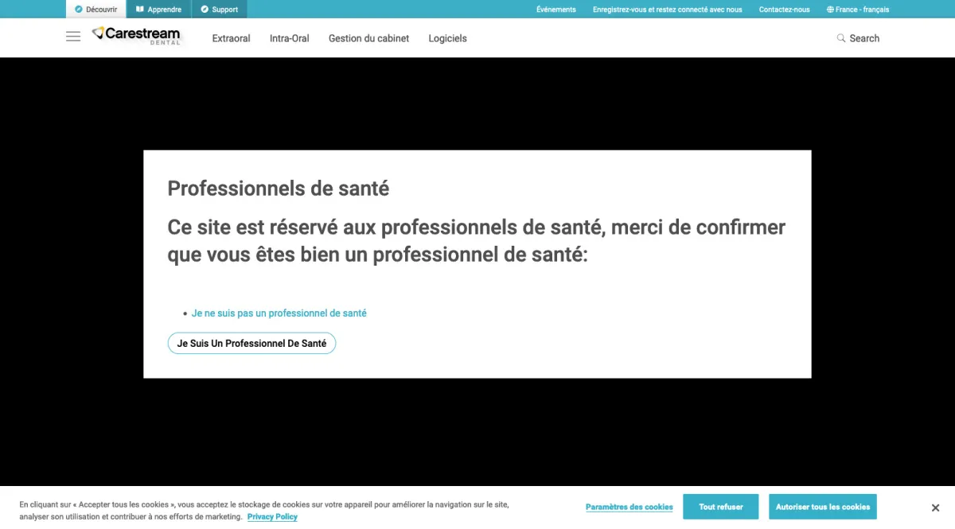The width and height of the screenshot is (955, 529).
Task: Open the Contactez-nous link
Action: (x=785, y=10)
